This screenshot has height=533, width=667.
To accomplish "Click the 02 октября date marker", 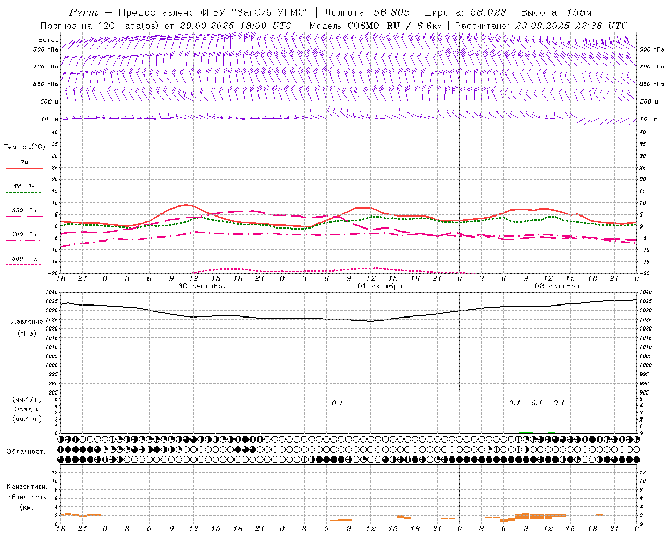I will click(557, 286).
